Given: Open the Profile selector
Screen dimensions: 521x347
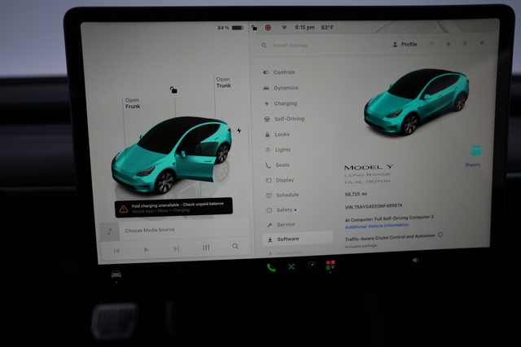Looking at the screenshot, I should (405, 44).
